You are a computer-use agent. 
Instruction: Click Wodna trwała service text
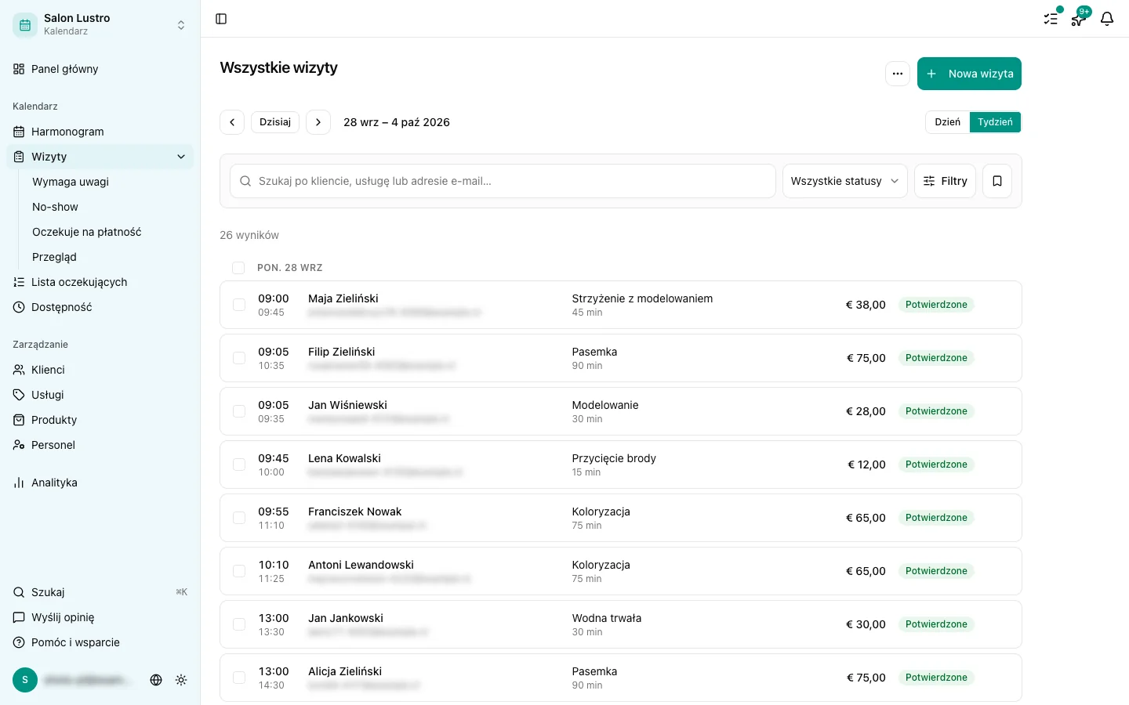pyautogui.click(x=607, y=618)
